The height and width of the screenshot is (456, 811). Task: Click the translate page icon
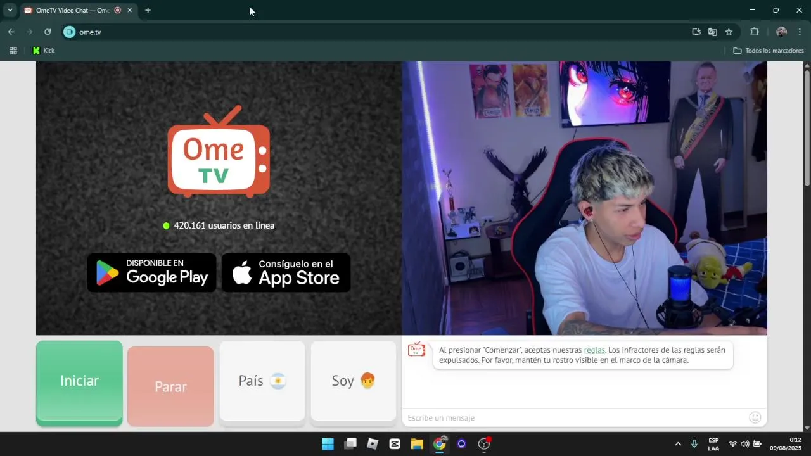[713, 32]
